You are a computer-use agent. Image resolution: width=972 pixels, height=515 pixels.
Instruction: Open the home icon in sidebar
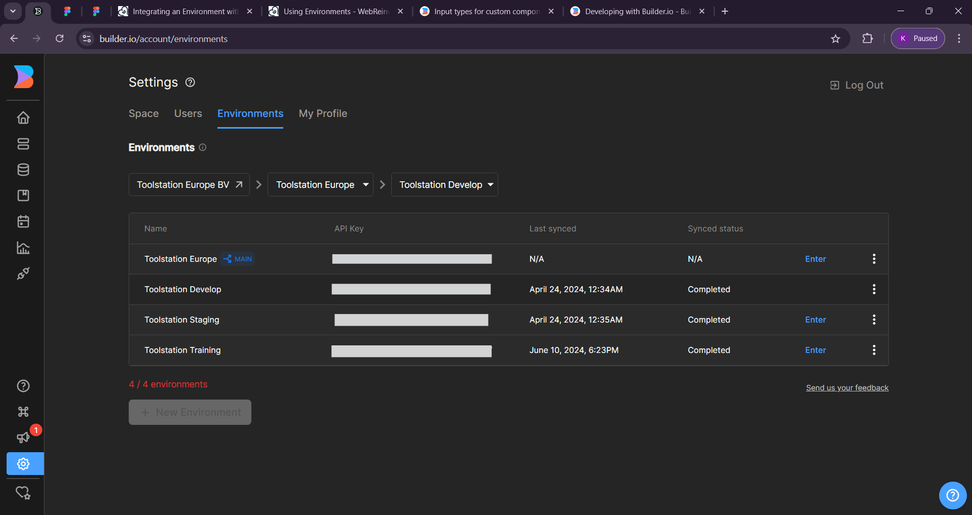23,118
